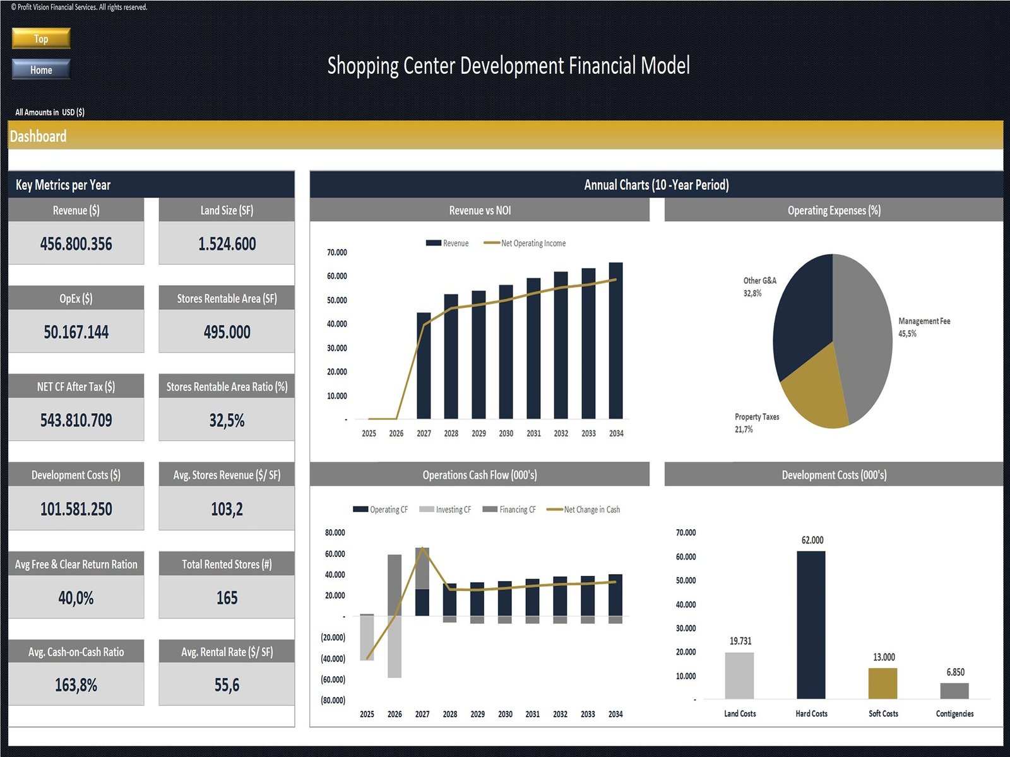Click the 2034 revenue bar
This screenshot has width=1010, height=757.
(x=615, y=341)
